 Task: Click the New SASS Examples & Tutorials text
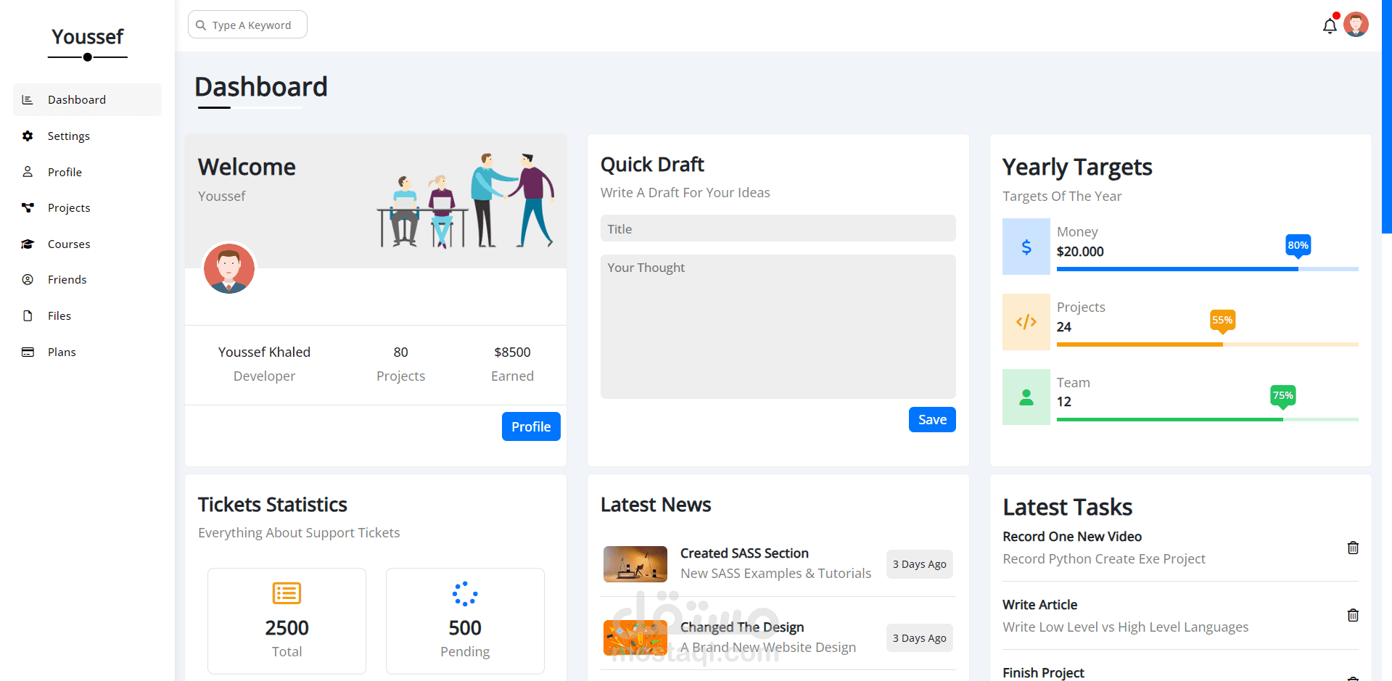775,574
